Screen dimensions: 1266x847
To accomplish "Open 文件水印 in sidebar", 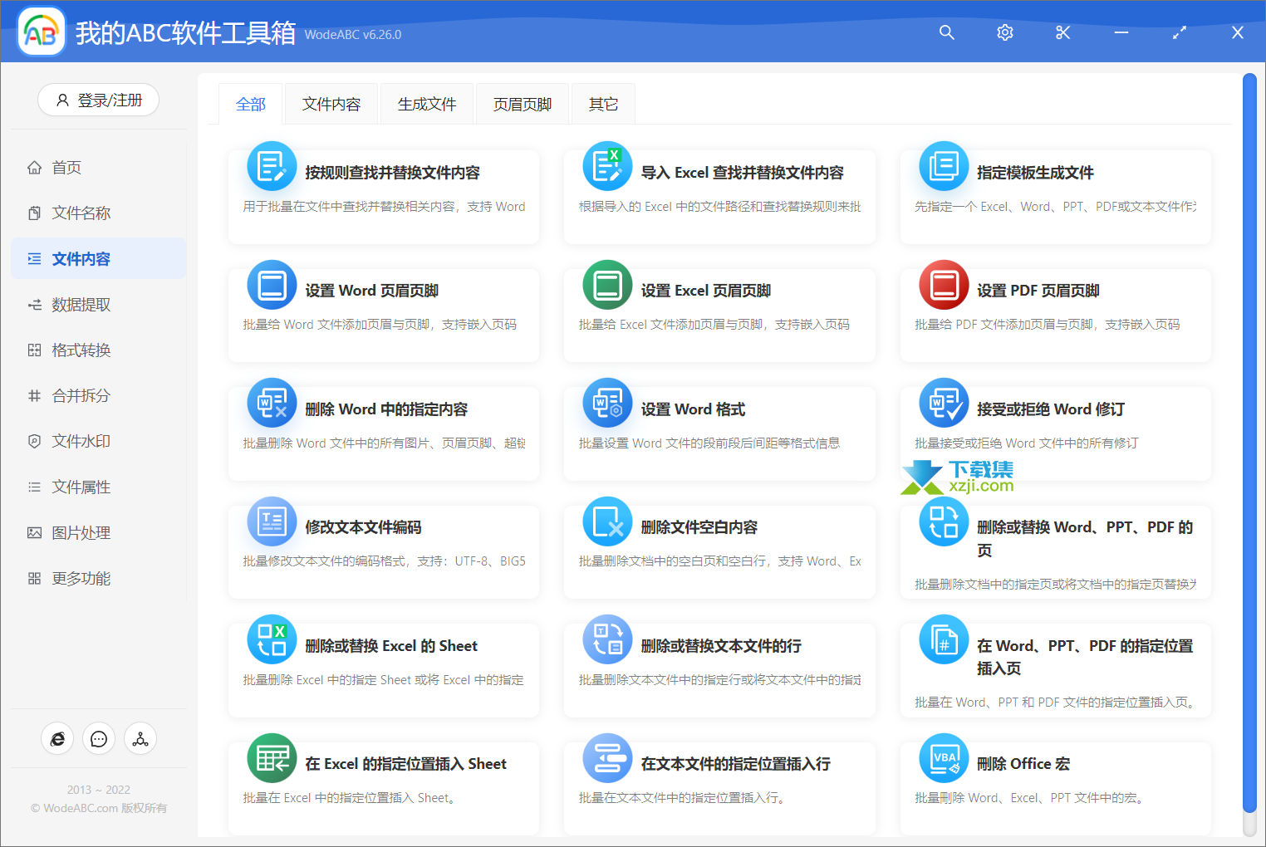I will (98, 442).
